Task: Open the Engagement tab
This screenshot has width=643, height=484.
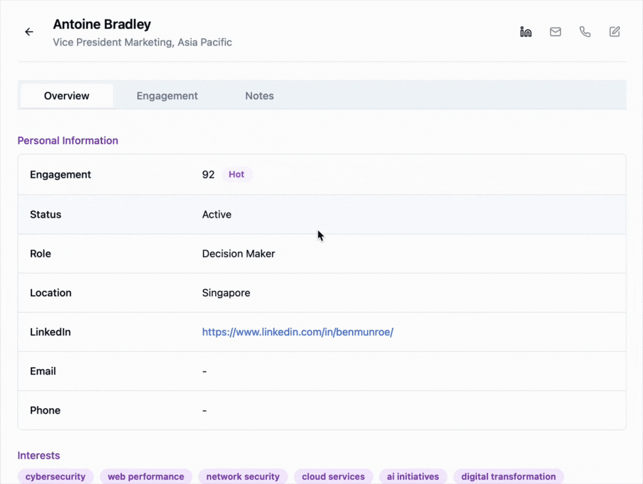Action: (167, 96)
